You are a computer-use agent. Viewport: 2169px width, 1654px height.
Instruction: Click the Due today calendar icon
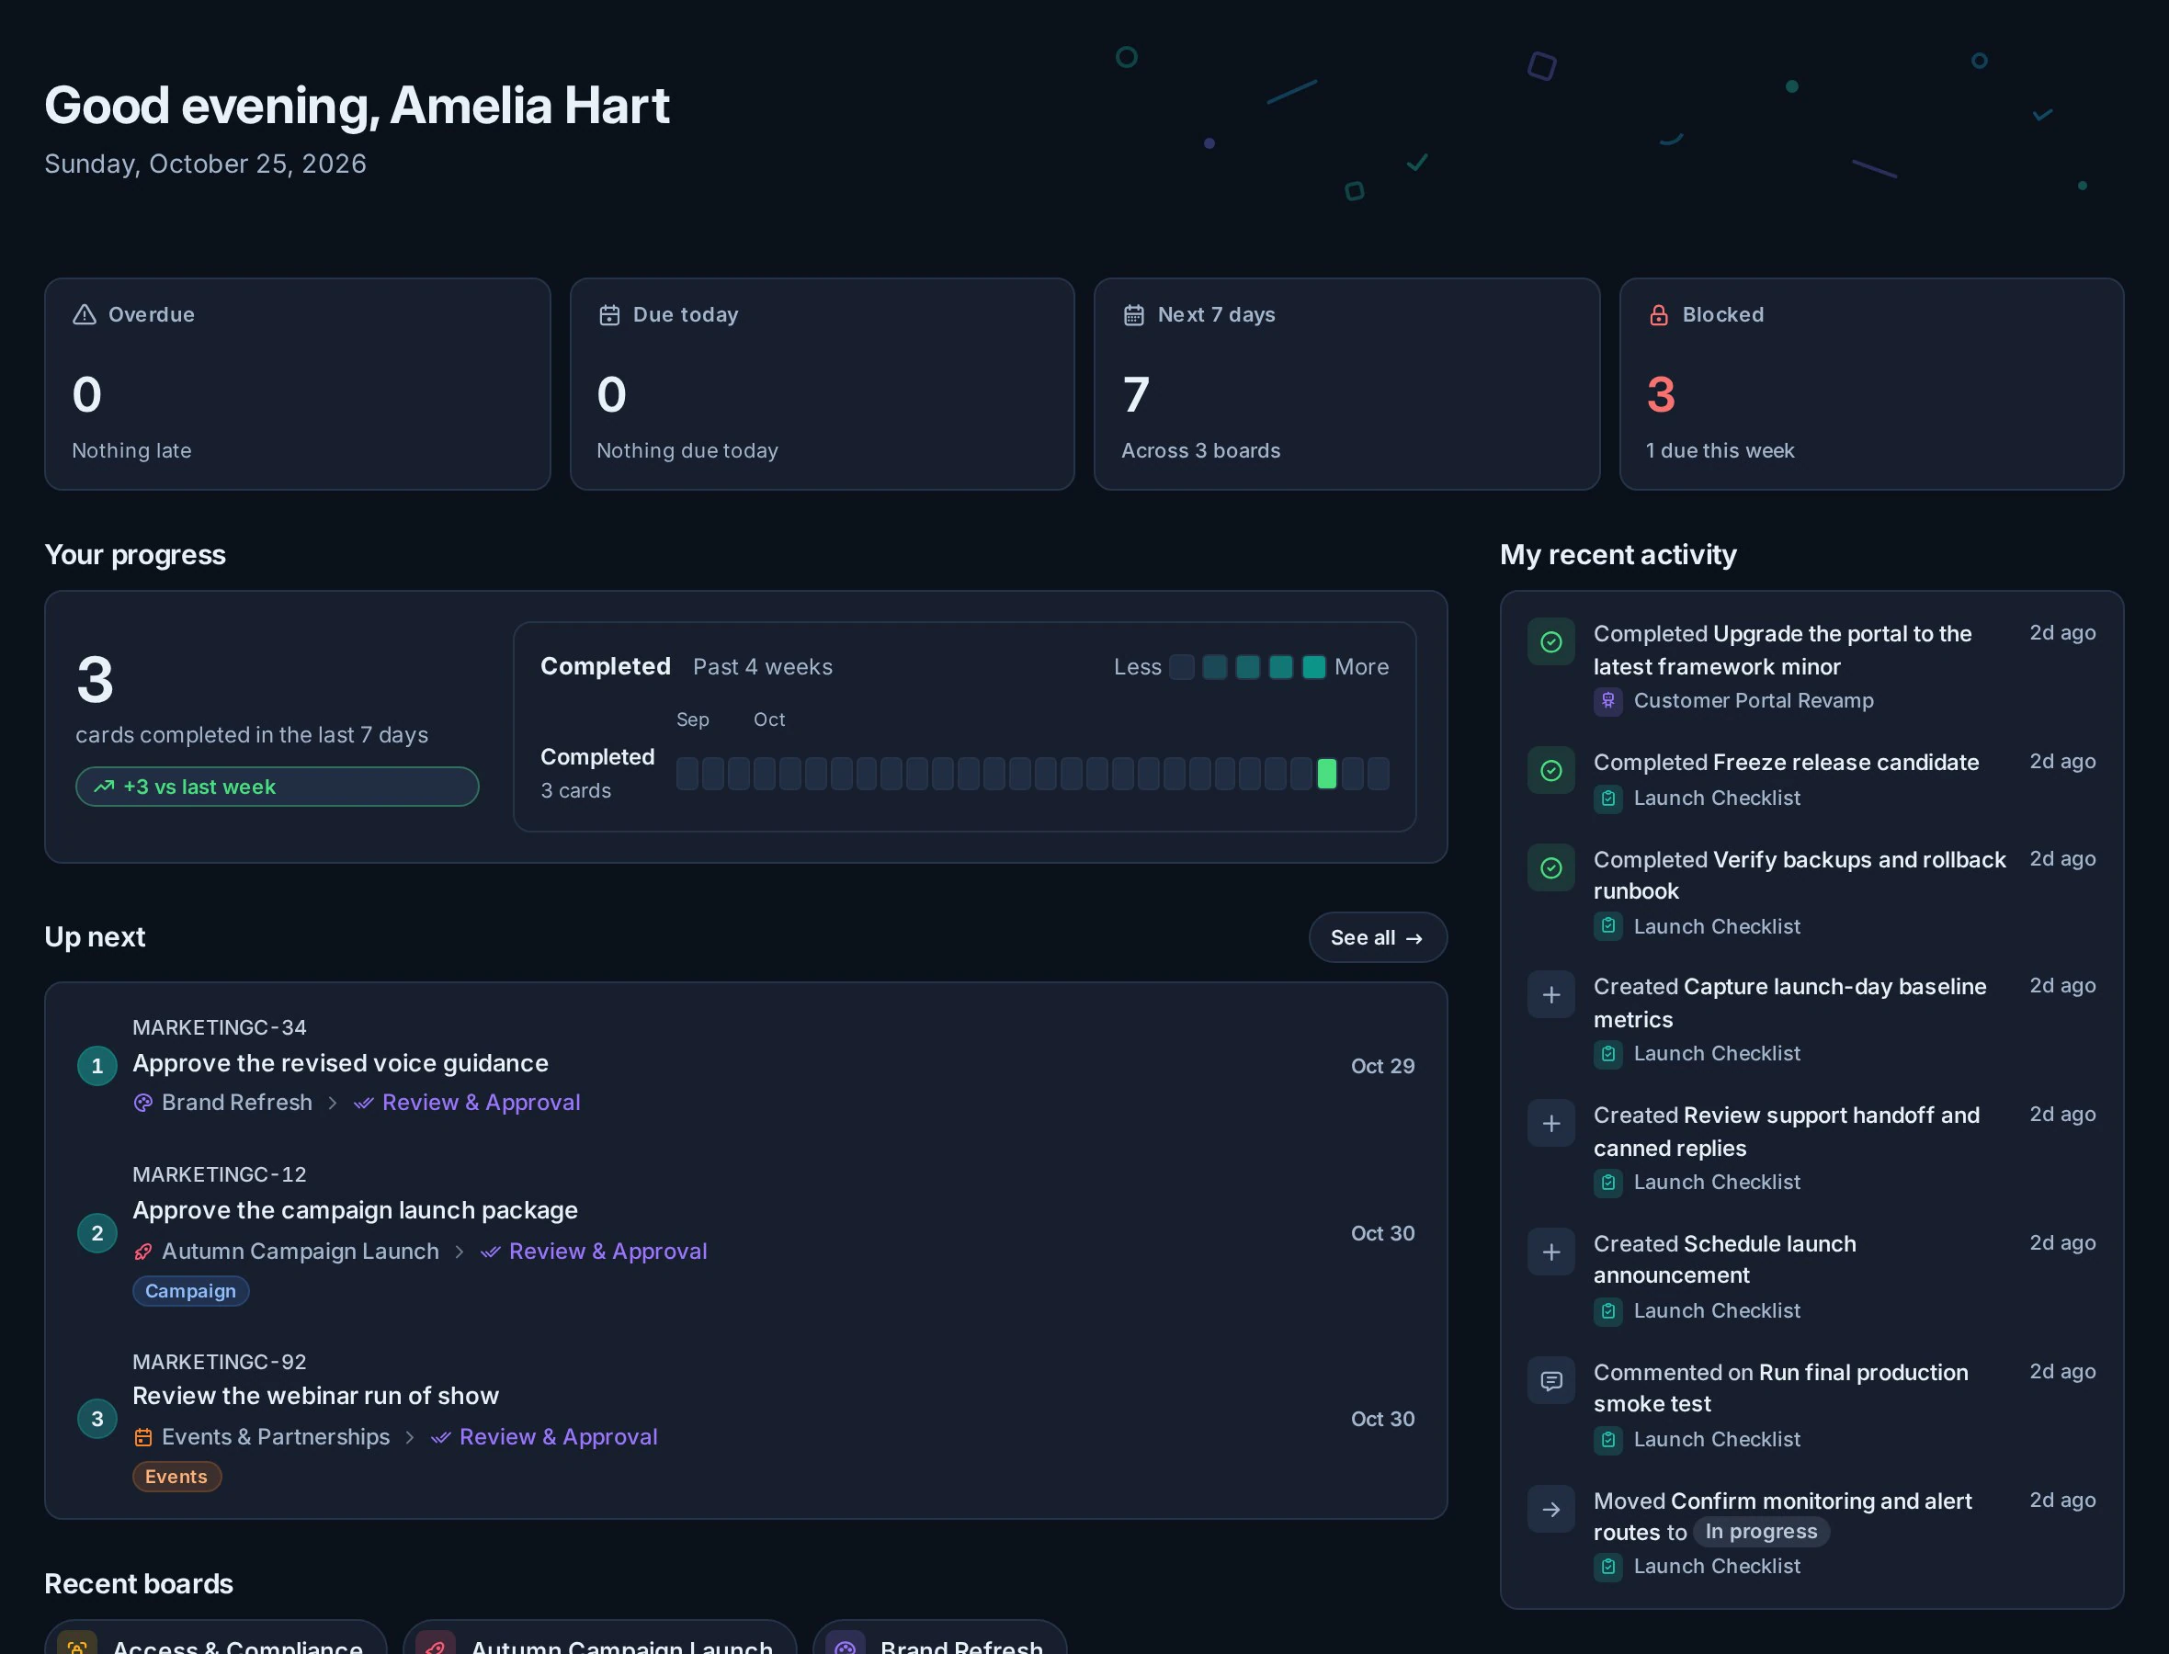pyautogui.click(x=609, y=315)
